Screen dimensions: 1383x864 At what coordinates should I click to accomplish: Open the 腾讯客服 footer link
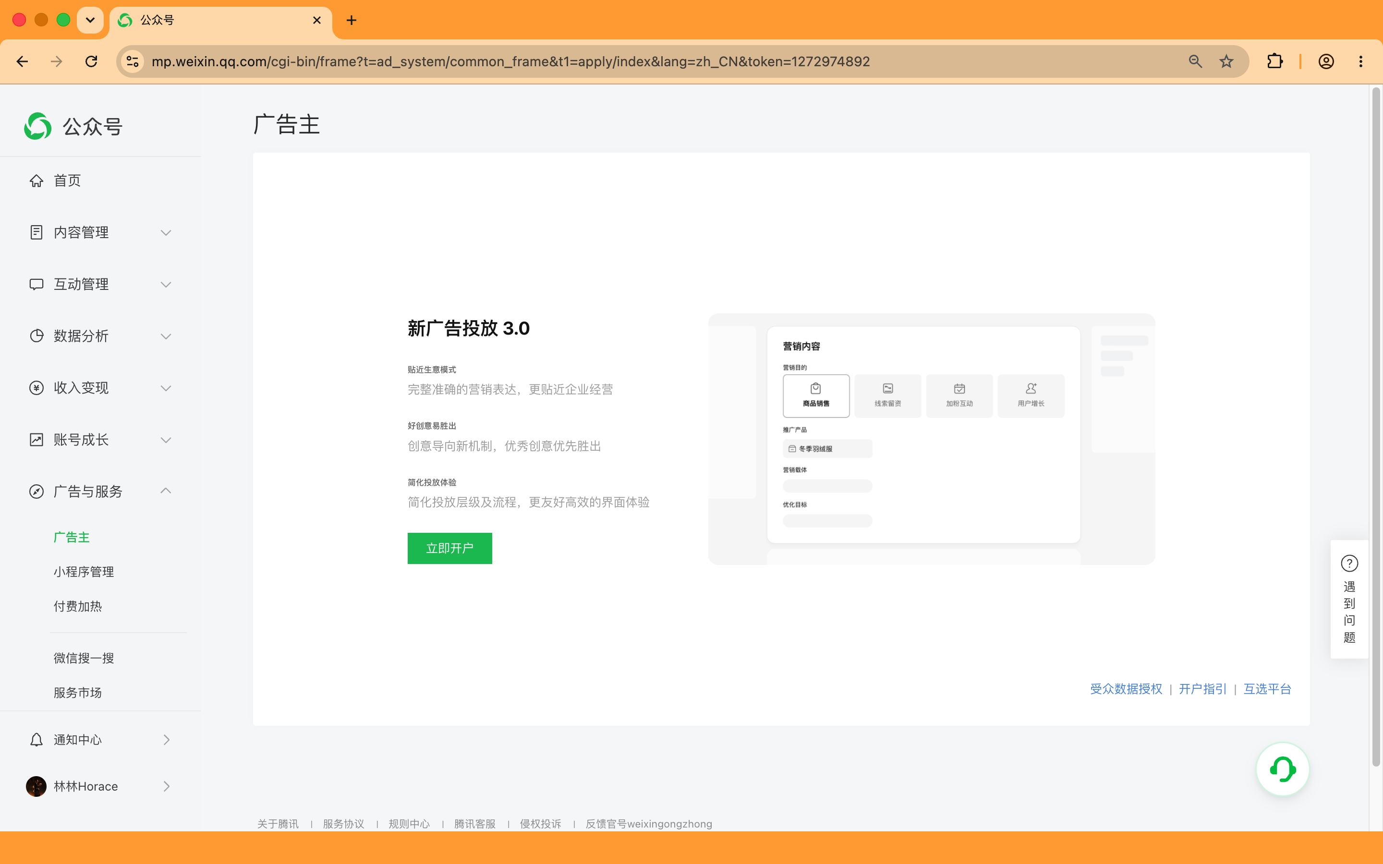point(475,823)
